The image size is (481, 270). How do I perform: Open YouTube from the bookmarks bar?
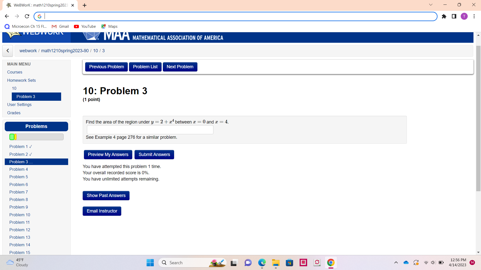point(85,26)
